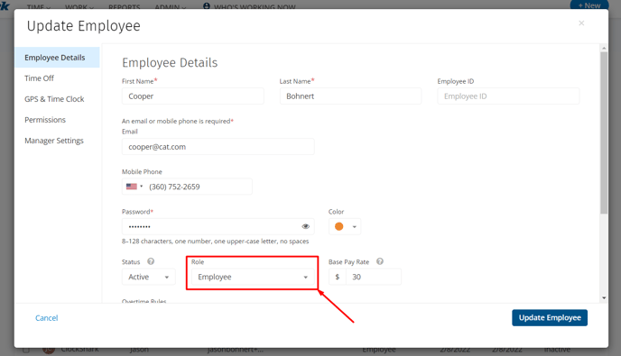Edit the First Name field containing Cooper

(193, 96)
